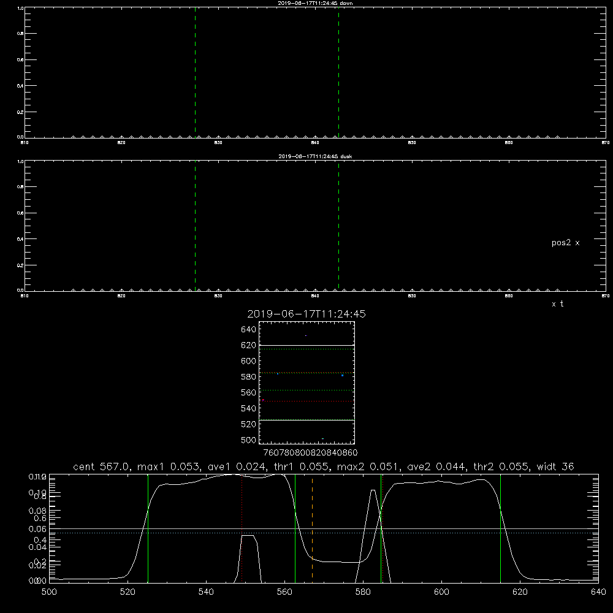Click the 560 y-axis label of center image
Screen dimensions: 613x613
248,392
